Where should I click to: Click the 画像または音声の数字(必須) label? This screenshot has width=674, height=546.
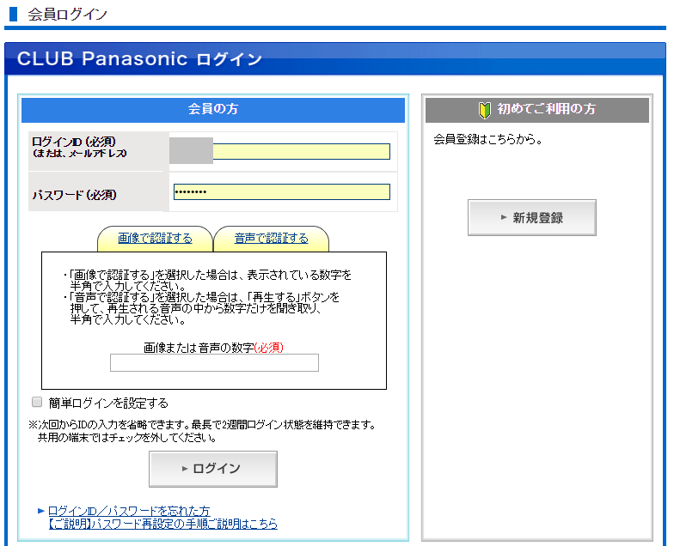[x=213, y=347]
